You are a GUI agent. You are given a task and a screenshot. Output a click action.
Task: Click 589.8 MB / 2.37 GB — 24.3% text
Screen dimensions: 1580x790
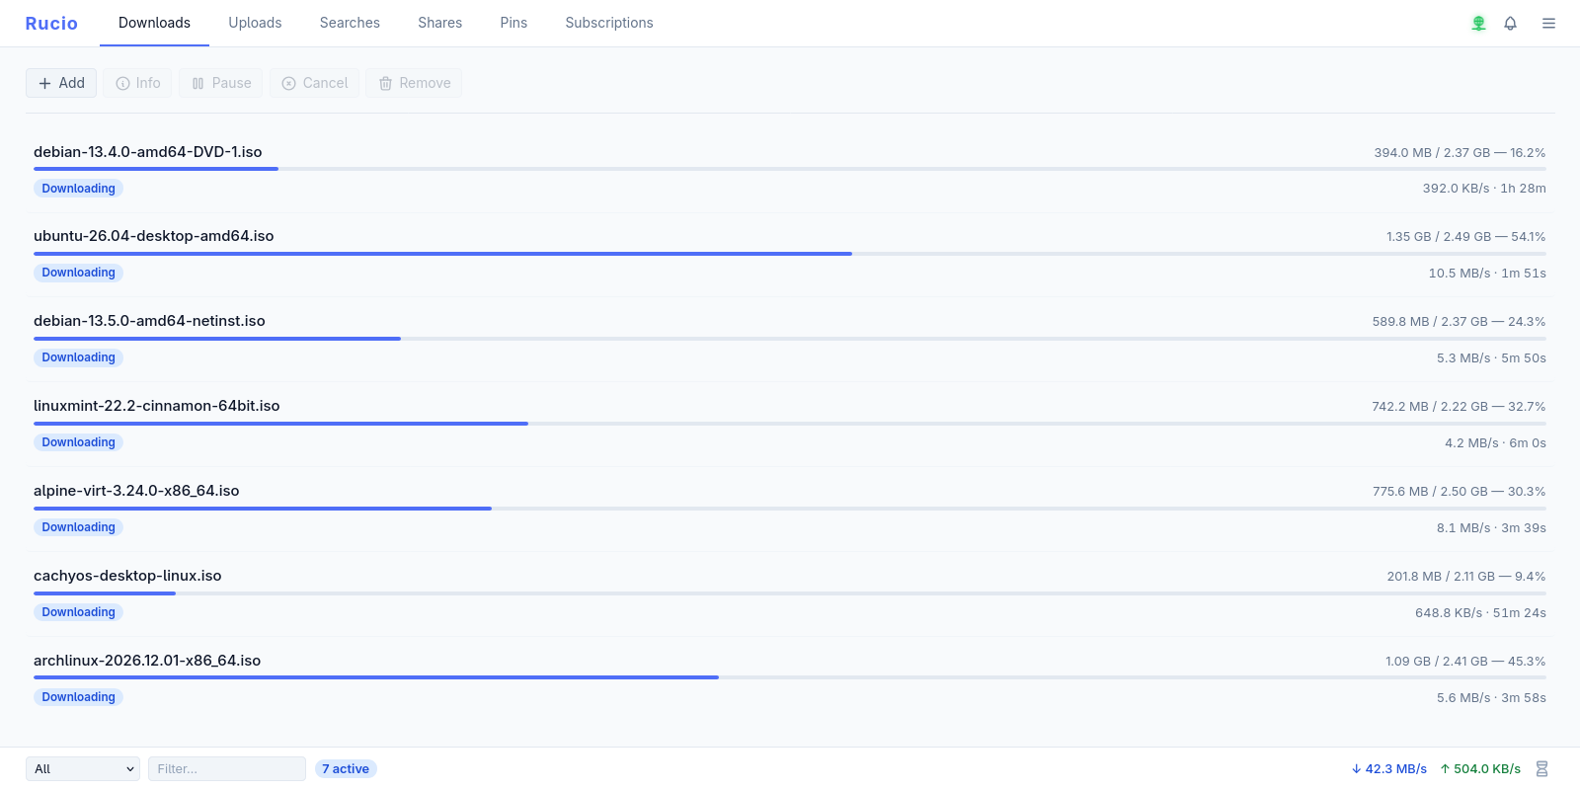coord(1459,322)
